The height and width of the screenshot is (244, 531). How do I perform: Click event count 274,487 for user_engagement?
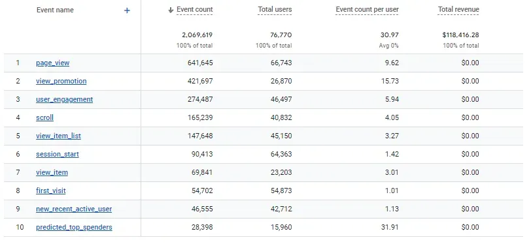click(x=200, y=99)
